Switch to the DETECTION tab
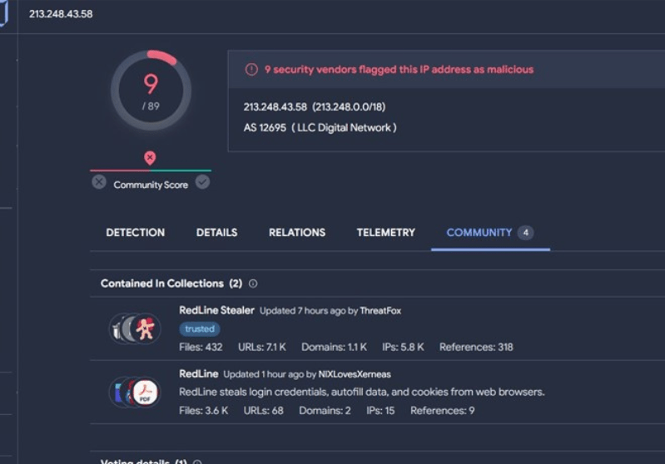The image size is (665, 464). tap(135, 233)
